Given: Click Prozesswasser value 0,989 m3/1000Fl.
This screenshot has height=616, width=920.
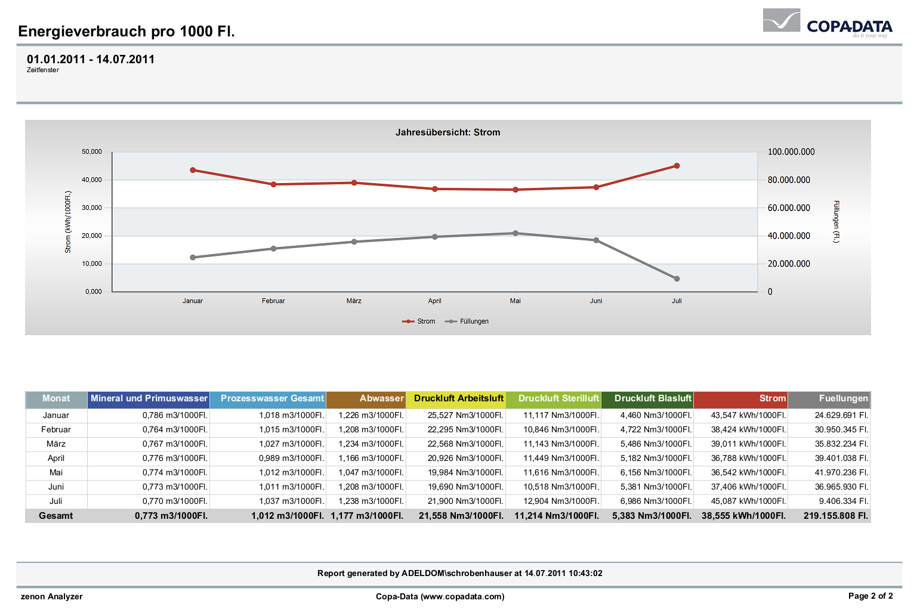Looking at the screenshot, I should click(292, 459).
